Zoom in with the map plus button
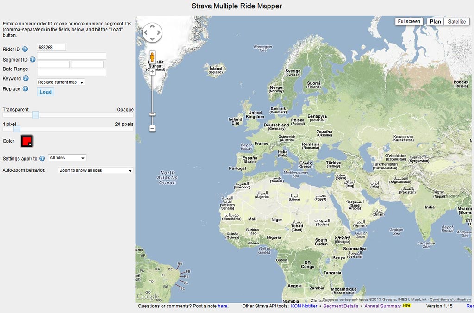The width and height of the screenshot is (474, 313). pos(152,72)
